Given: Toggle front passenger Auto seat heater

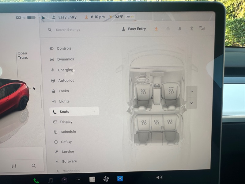Looking at the screenshot, I should [x=171, y=91].
